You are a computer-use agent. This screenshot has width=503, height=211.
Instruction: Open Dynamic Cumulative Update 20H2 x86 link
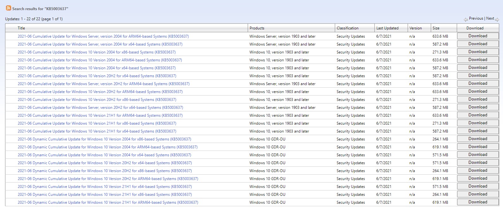pyautogui.click(x=105, y=171)
